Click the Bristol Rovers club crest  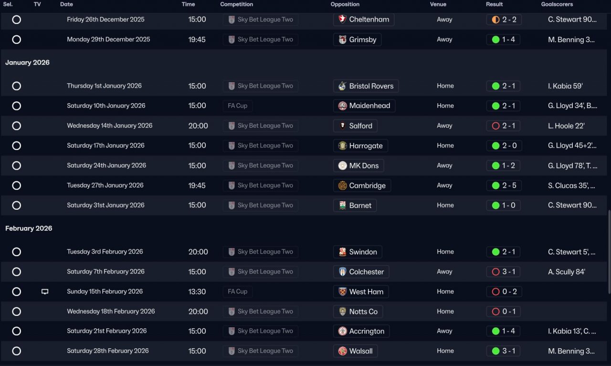[342, 86]
